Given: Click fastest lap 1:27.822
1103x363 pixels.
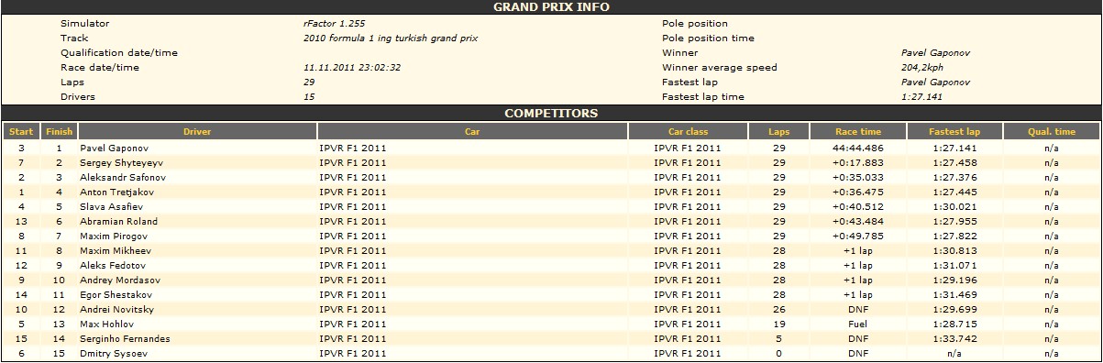Looking at the screenshot, I should point(954,236).
